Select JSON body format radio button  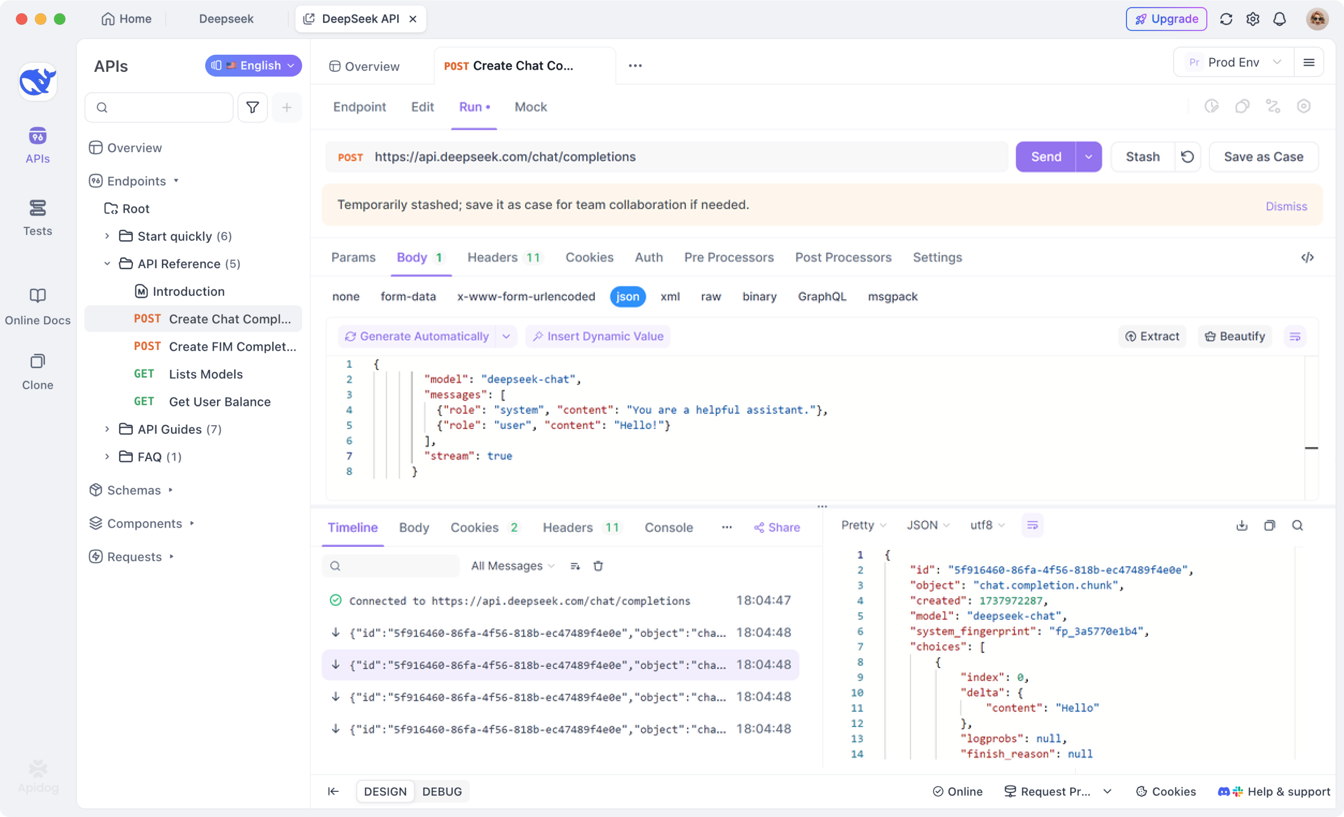(x=627, y=296)
